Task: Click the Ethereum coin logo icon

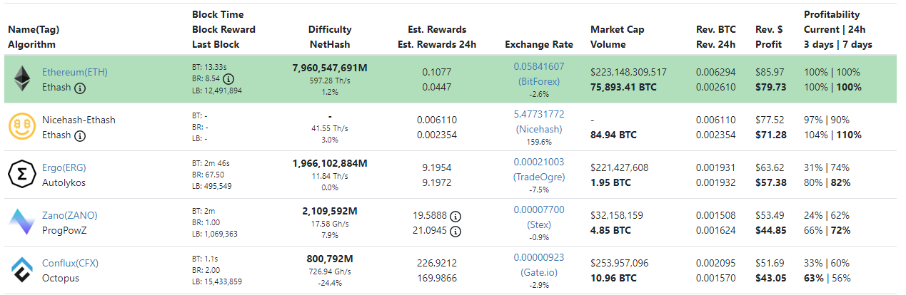Action: click(22, 79)
